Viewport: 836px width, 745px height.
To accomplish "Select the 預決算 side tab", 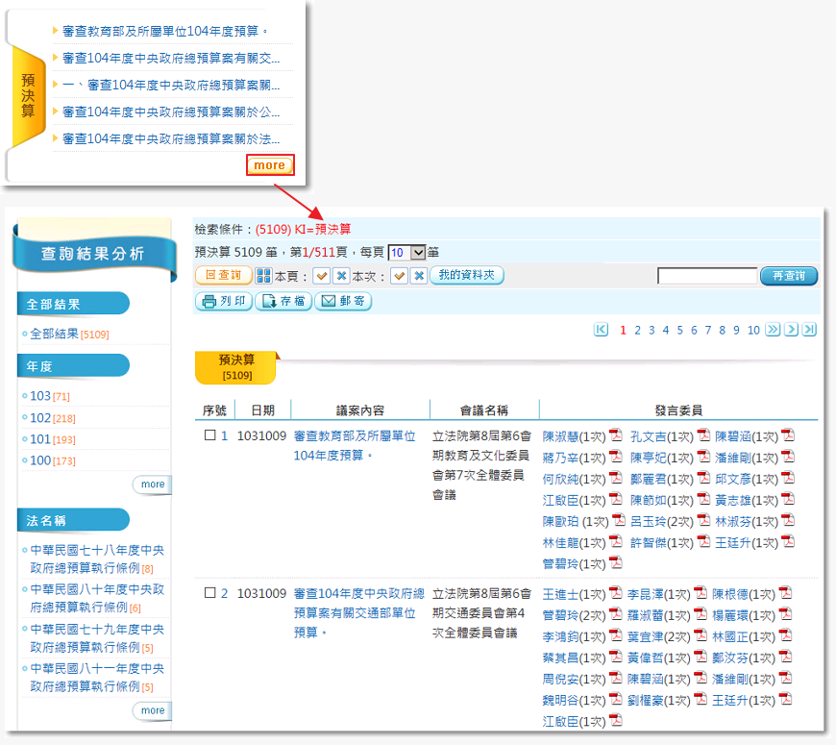I will pyautogui.click(x=29, y=96).
